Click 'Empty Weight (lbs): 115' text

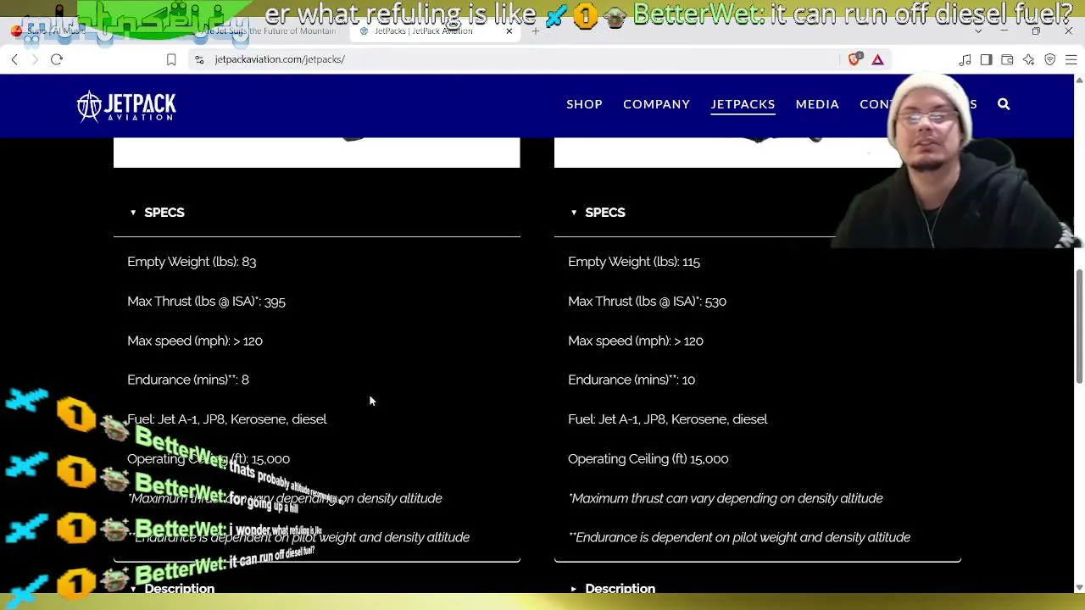634,262
